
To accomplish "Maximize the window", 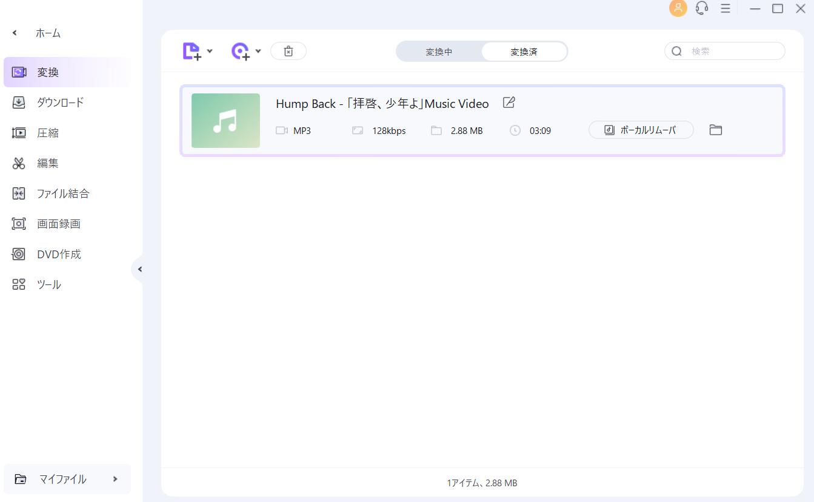I will [x=778, y=8].
